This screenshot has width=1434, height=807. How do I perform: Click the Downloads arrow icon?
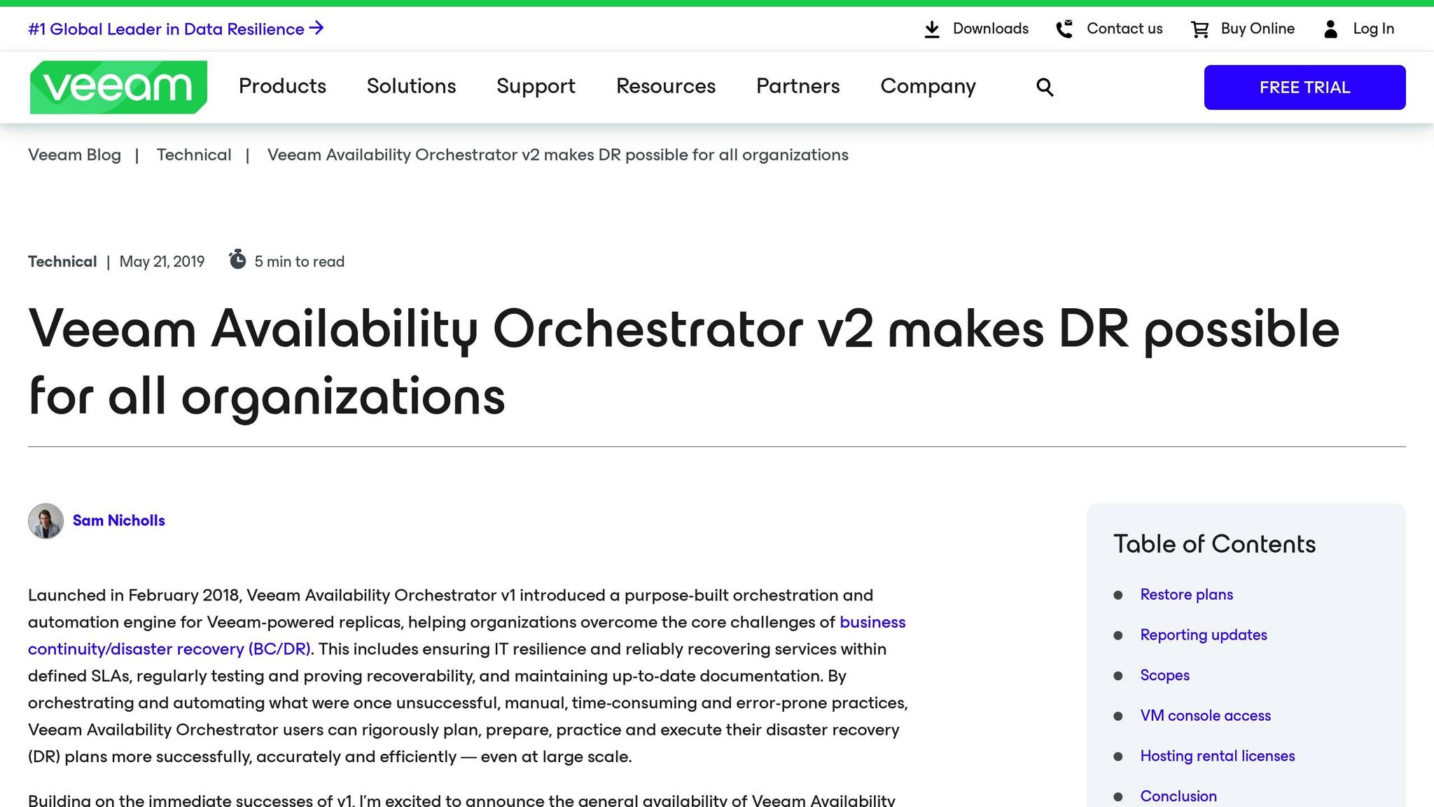click(932, 29)
